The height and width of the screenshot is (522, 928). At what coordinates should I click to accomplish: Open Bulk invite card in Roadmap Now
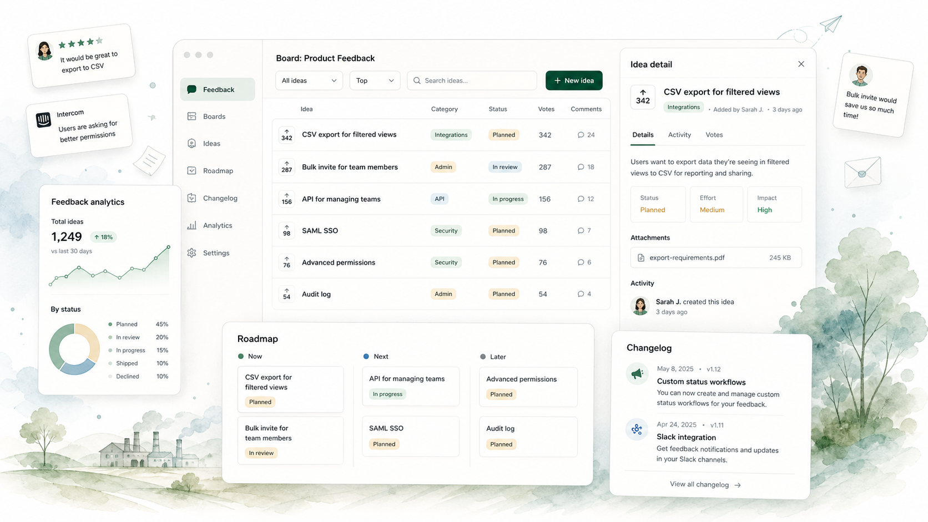290,440
